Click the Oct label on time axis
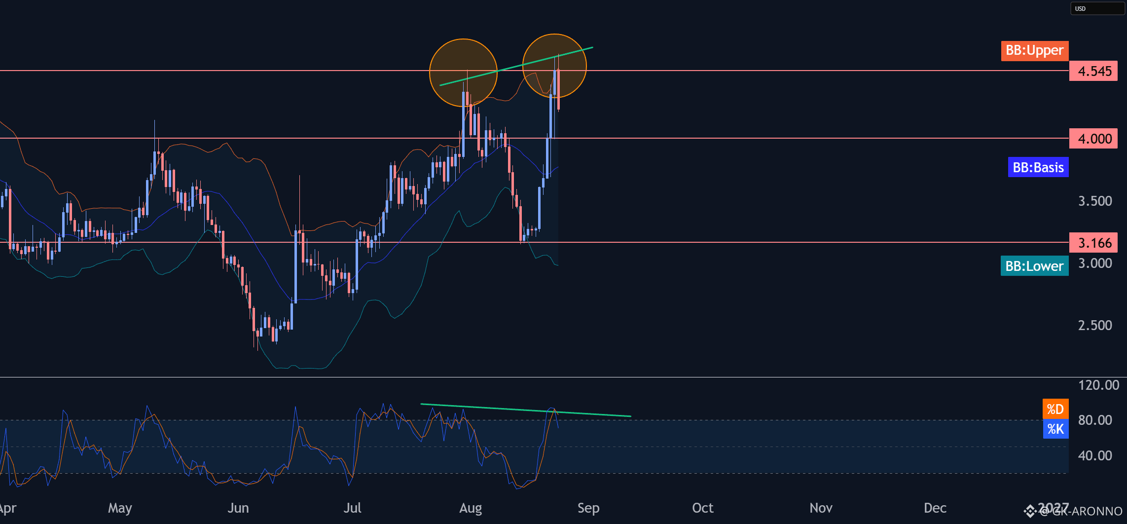This screenshot has height=524, width=1127. tap(703, 508)
